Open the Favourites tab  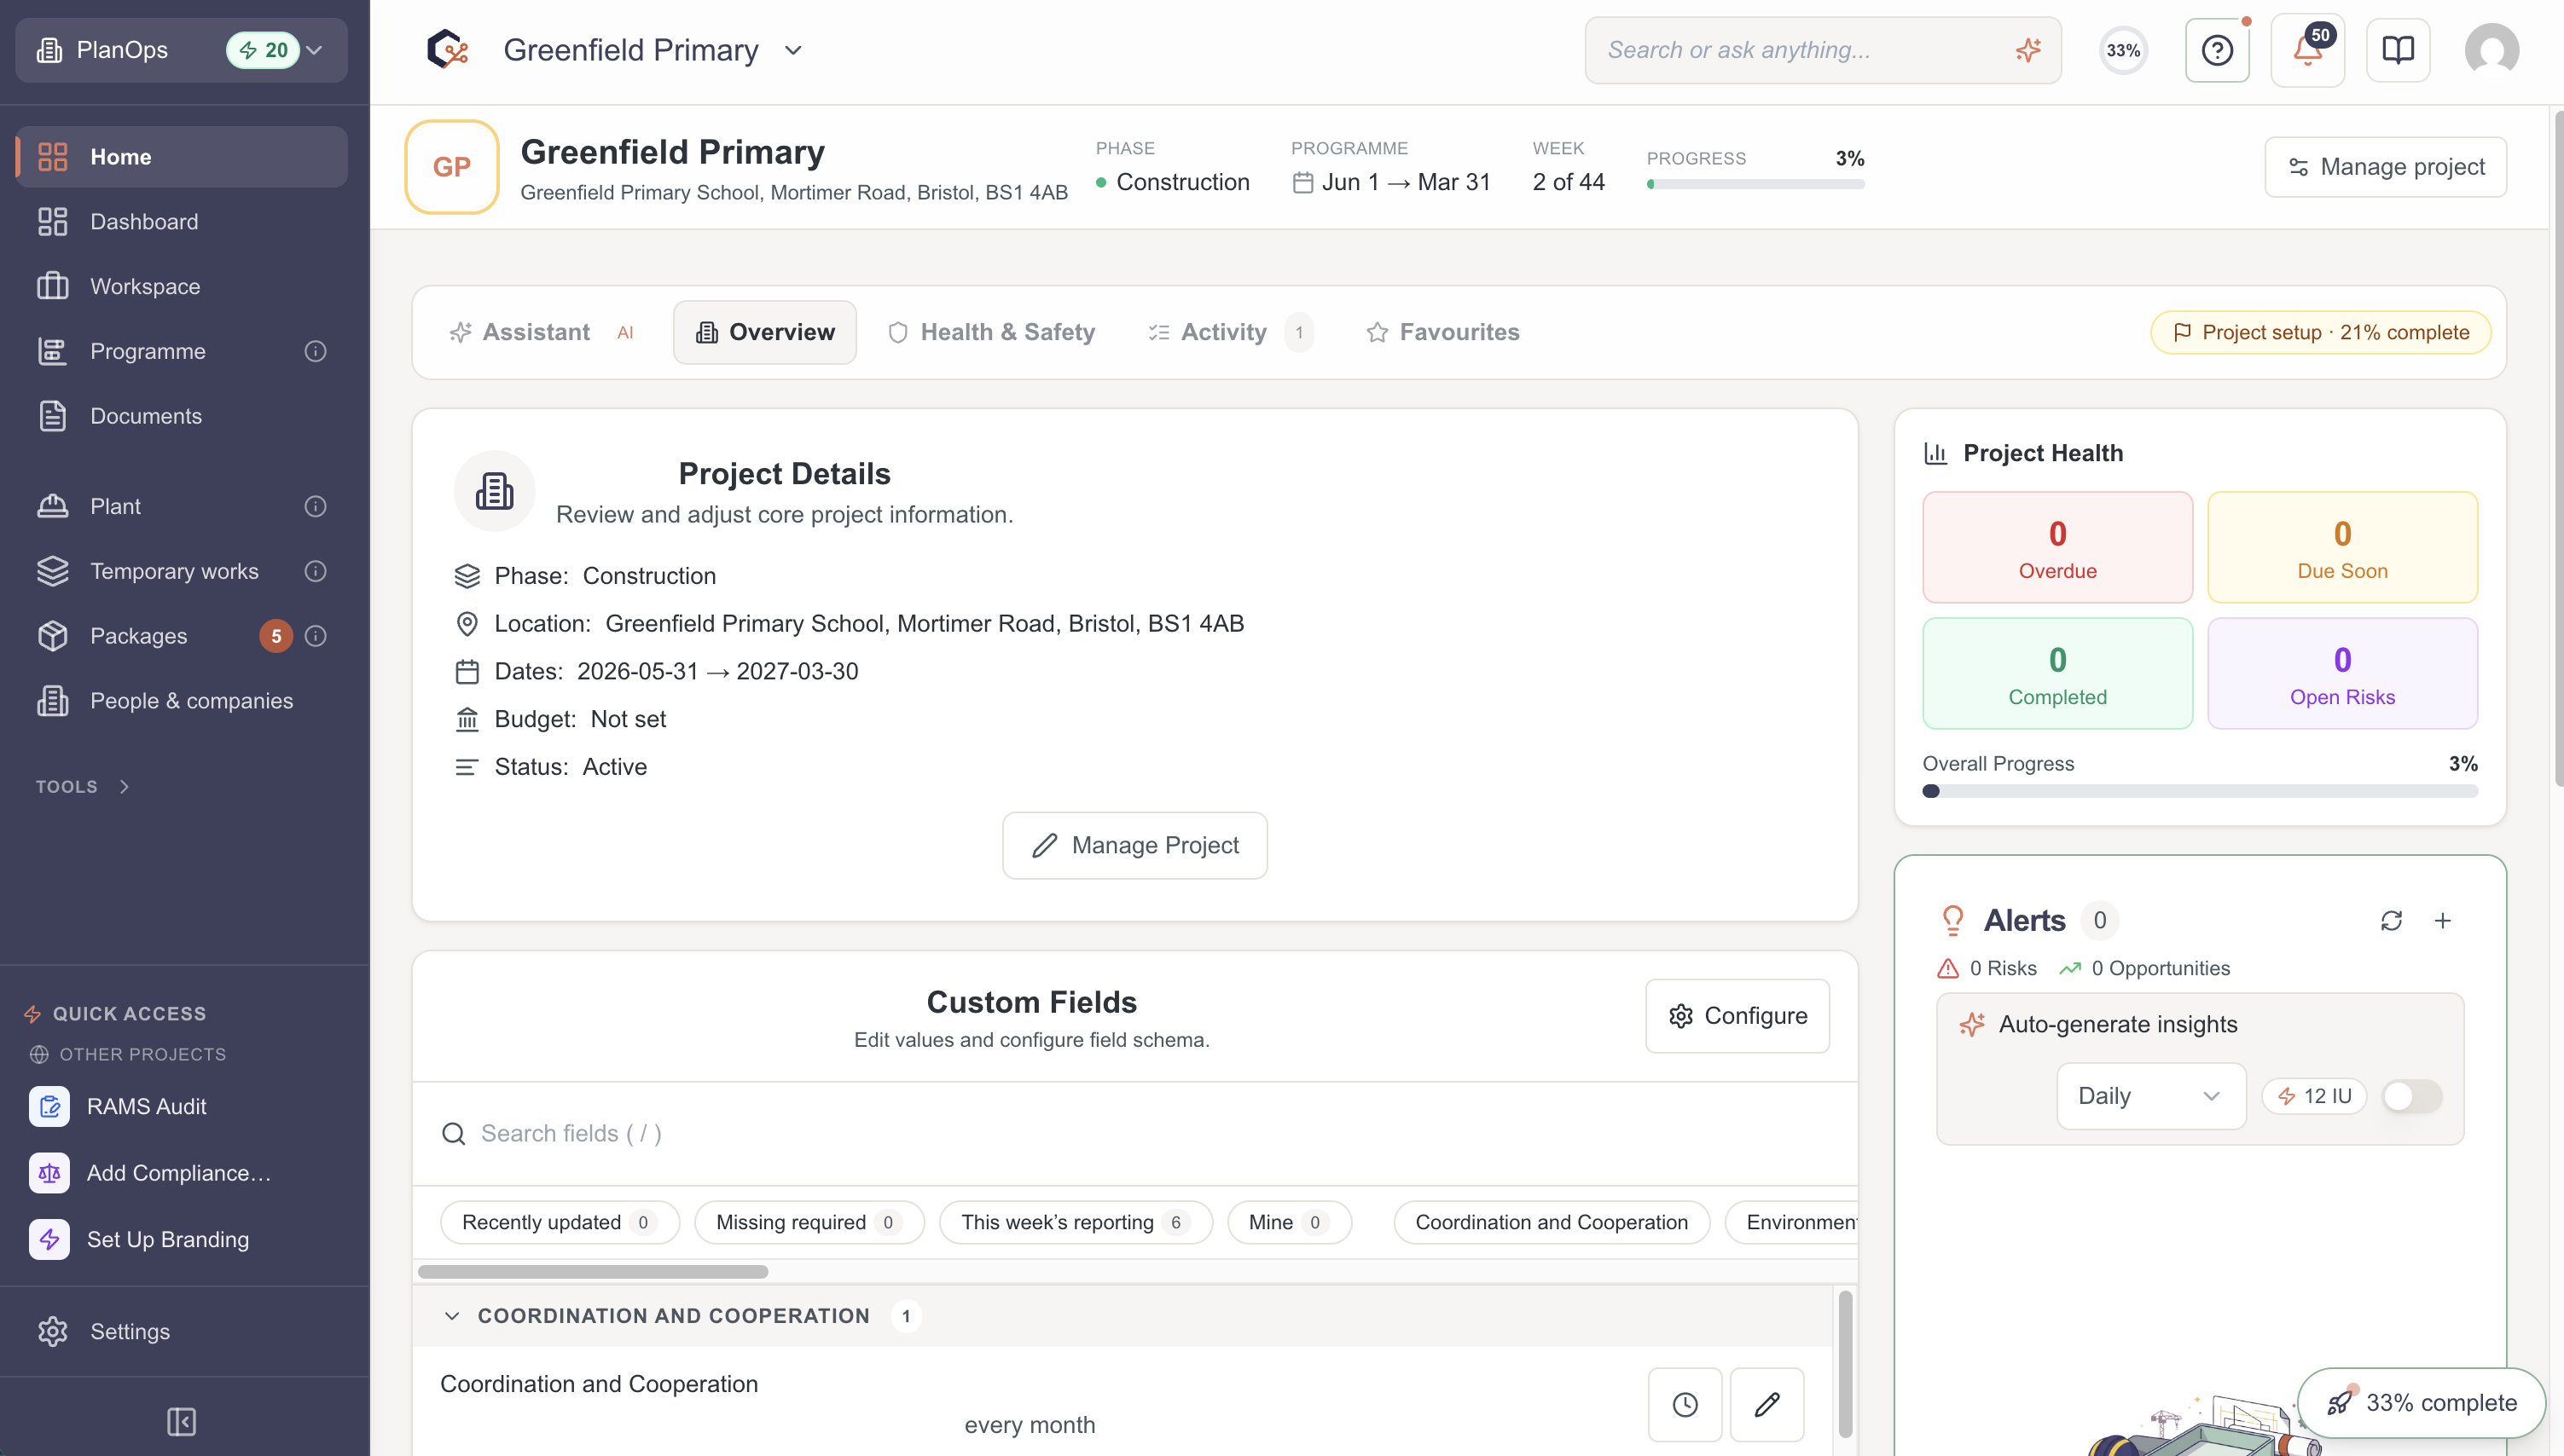(x=1442, y=332)
